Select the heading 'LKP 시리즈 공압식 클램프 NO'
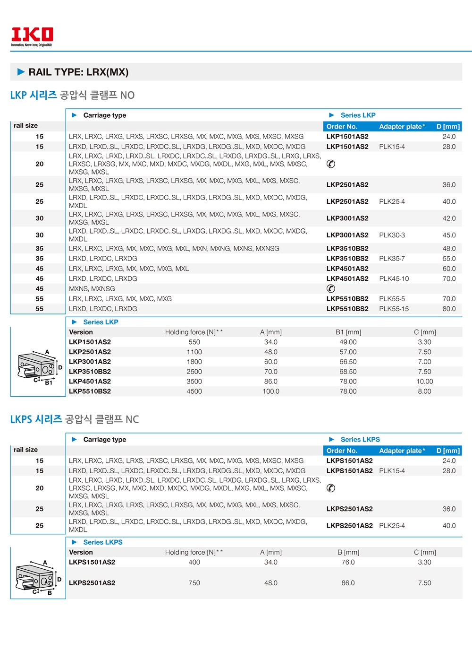 [72, 95]
